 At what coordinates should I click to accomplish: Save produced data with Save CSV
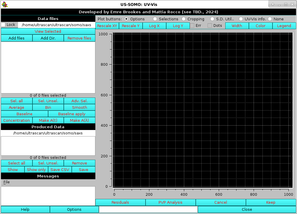tap(60, 169)
